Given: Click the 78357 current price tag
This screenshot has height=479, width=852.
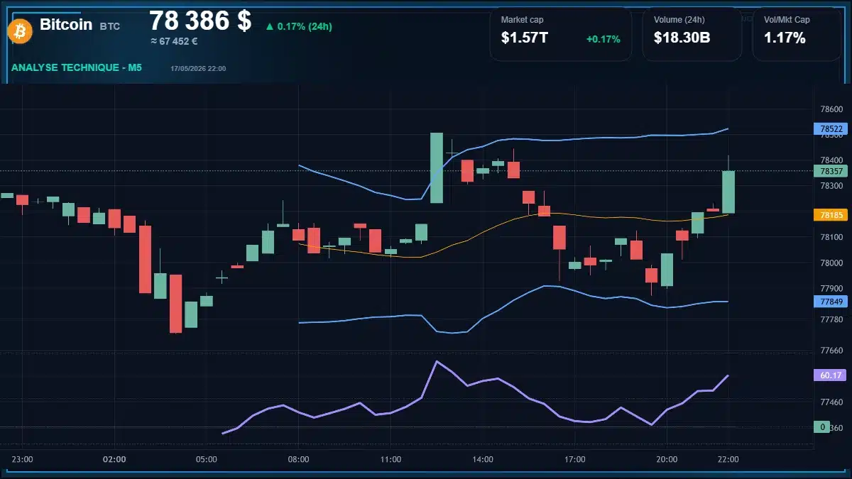Looking at the screenshot, I should [x=831, y=171].
